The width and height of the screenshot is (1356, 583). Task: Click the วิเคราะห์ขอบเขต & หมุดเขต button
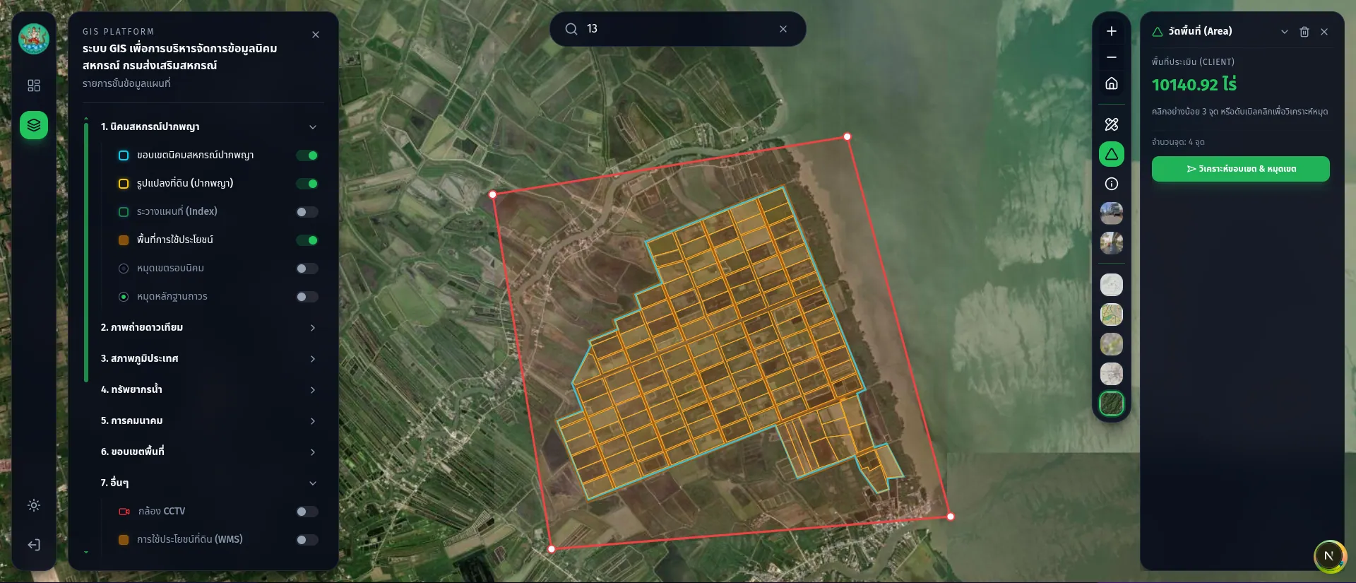click(1241, 169)
